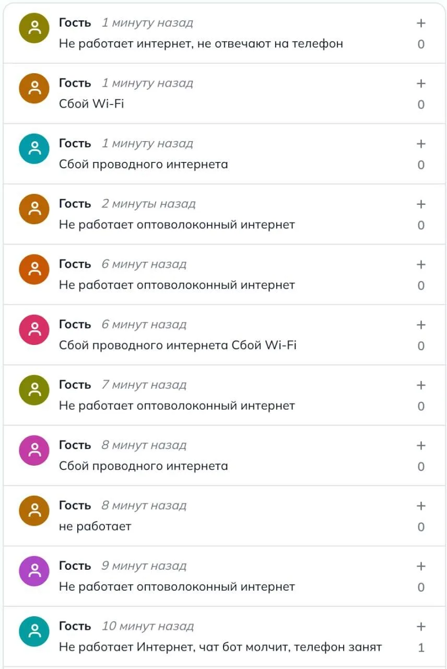The width and height of the screenshot is (447, 669).
Task: Click the teal avatar on the 10 минут назад comment
Action: click(x=34, y=631)
